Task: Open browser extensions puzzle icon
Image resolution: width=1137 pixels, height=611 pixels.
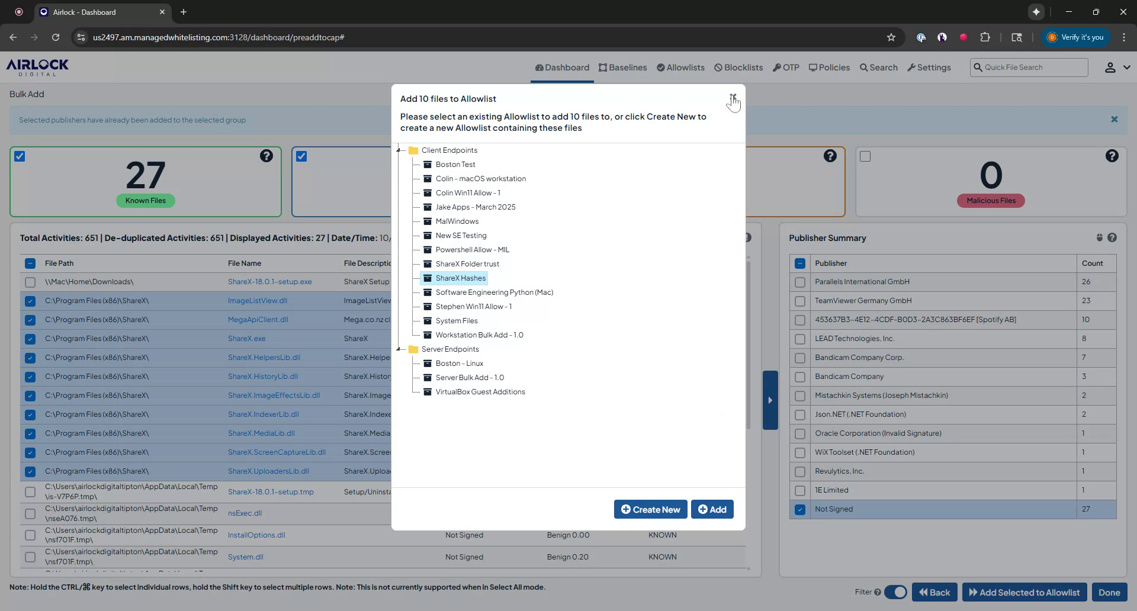Action: 985,37
